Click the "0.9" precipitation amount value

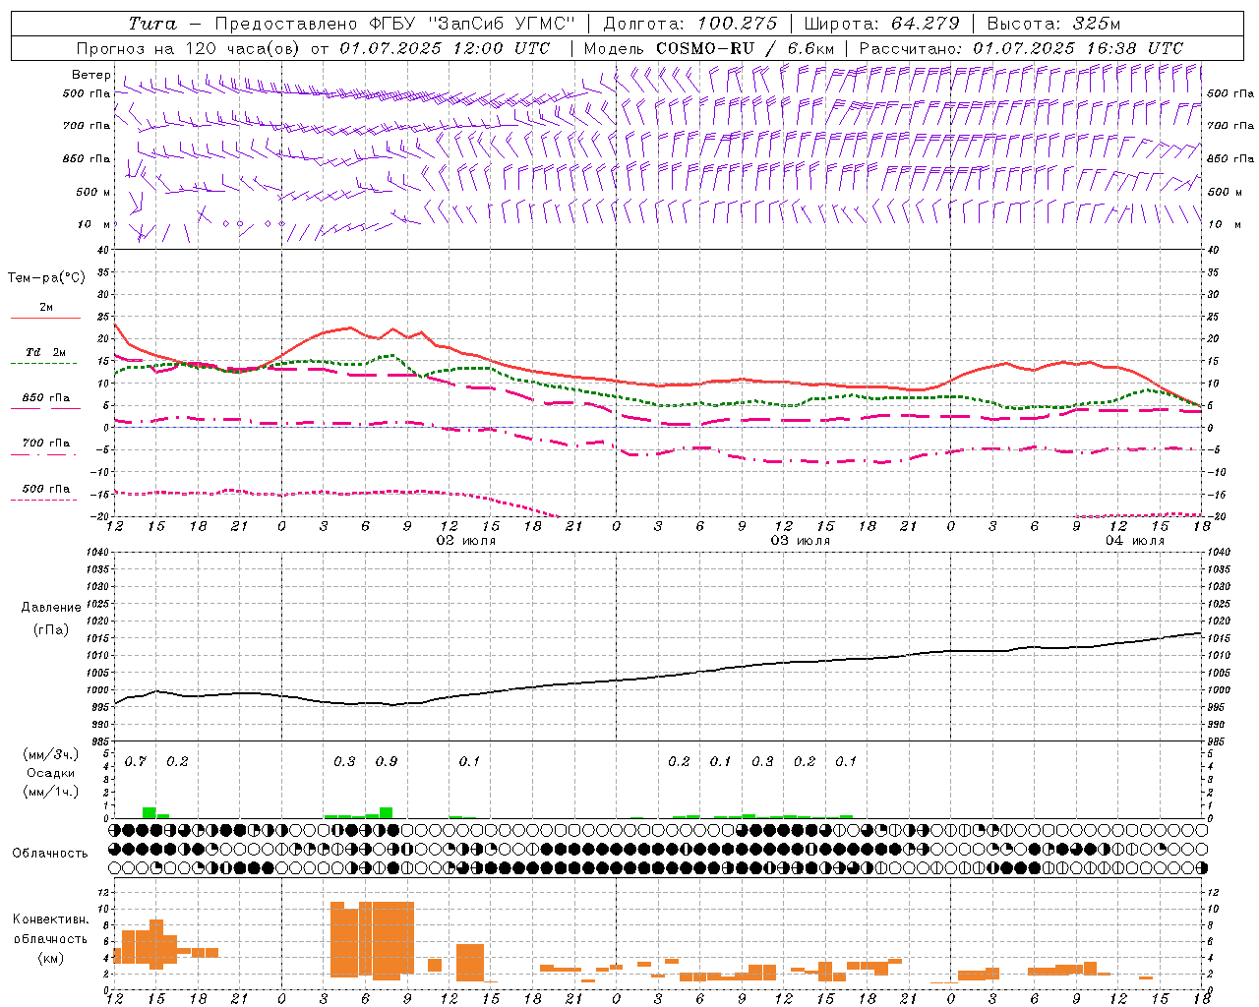pos(387,762)
